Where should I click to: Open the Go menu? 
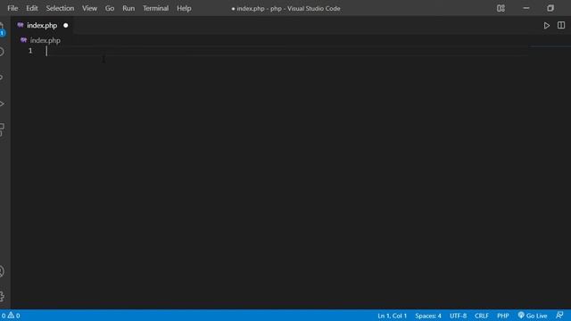[x=109, y=8]
